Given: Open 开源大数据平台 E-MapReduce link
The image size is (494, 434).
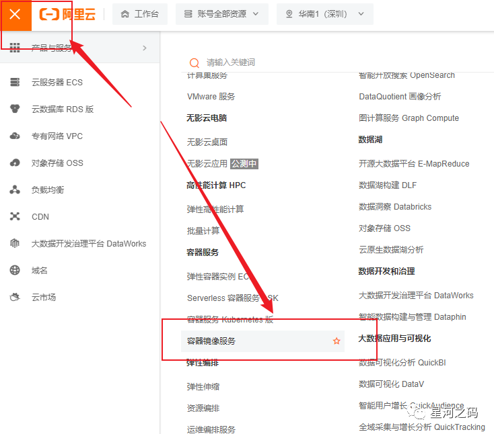Looking at the screenshot, I should [x=414, y=163].
